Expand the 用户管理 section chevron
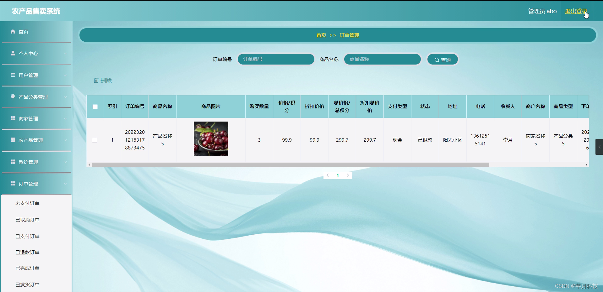603x292 pixels. pyautogui.click(x=65, y=75)
